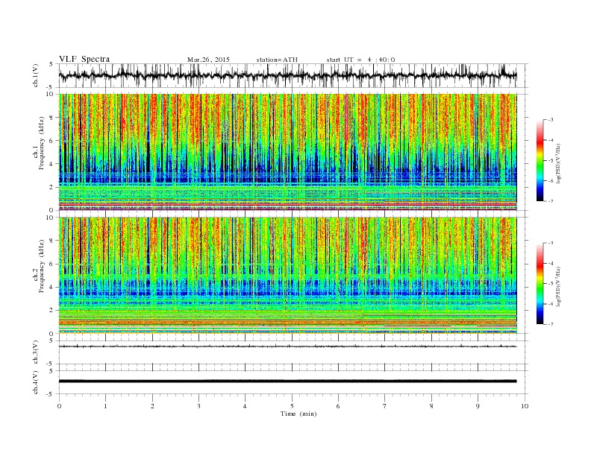Image resolution: width=591 pixels, height=456 pixels.
Task: Click the "ch.3(V)" axis label
Action: 36,352
